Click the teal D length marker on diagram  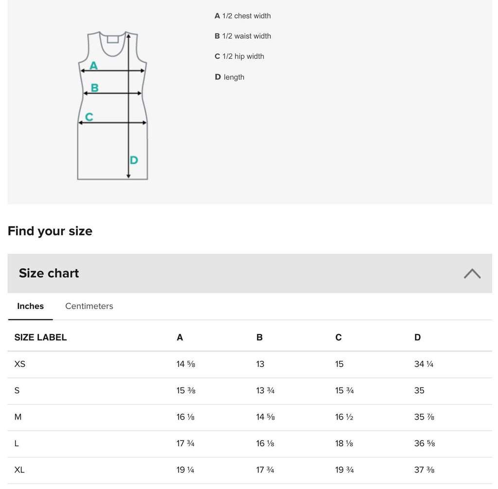(134, 160)
